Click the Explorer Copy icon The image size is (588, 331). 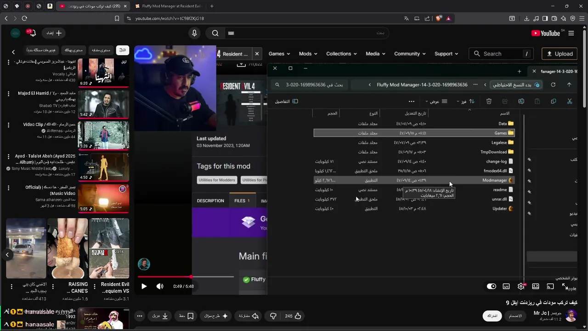point(553,101)
